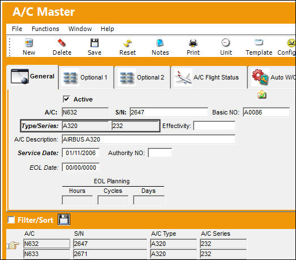The height and width of the screenshot is (260, 296).
Task: Click A/C Series cell in N632 row
Action: [223, 244]
